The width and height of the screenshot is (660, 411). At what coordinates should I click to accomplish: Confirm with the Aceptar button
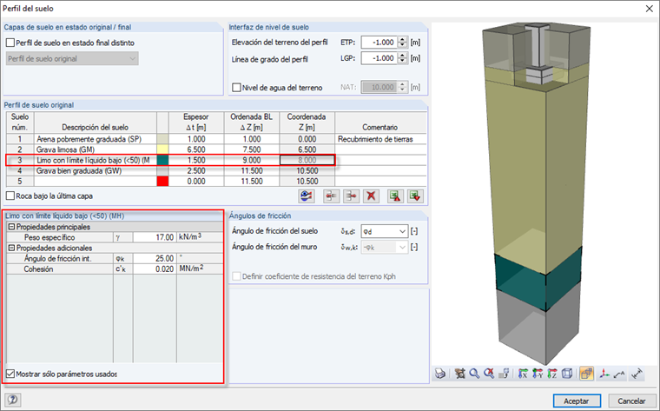[x=577, y=401]
